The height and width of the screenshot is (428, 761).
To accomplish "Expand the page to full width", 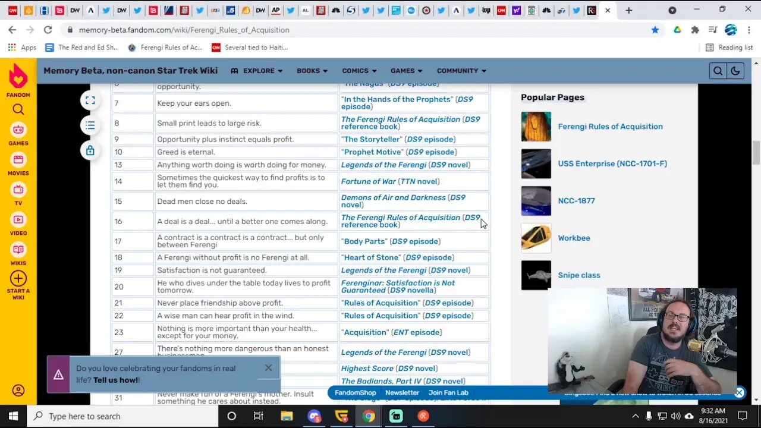I will [90, 100].
